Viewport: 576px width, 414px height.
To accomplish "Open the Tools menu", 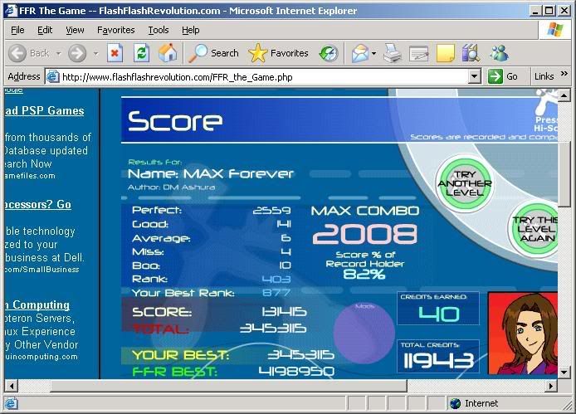I will click(x=158, y=30).
